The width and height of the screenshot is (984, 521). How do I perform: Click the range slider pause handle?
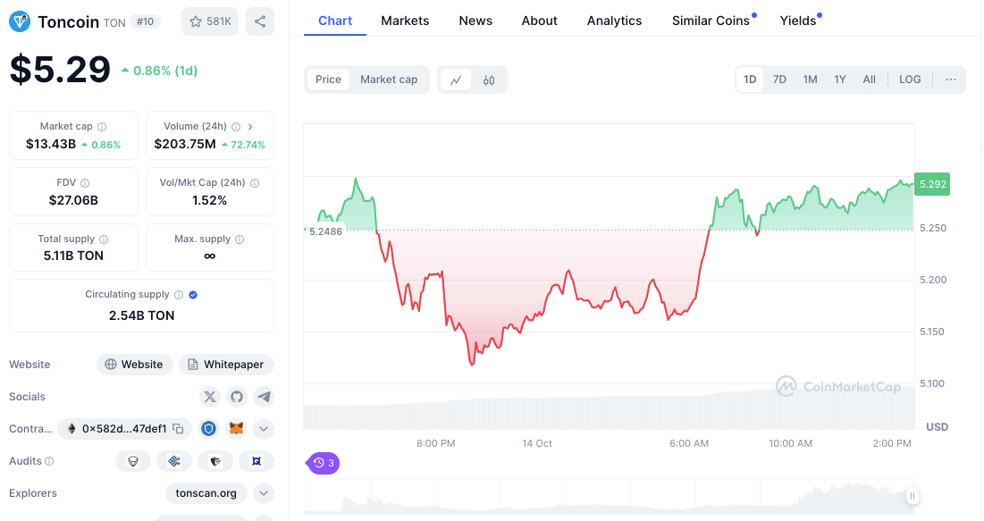pyautogui.click(x=913, y=496)
